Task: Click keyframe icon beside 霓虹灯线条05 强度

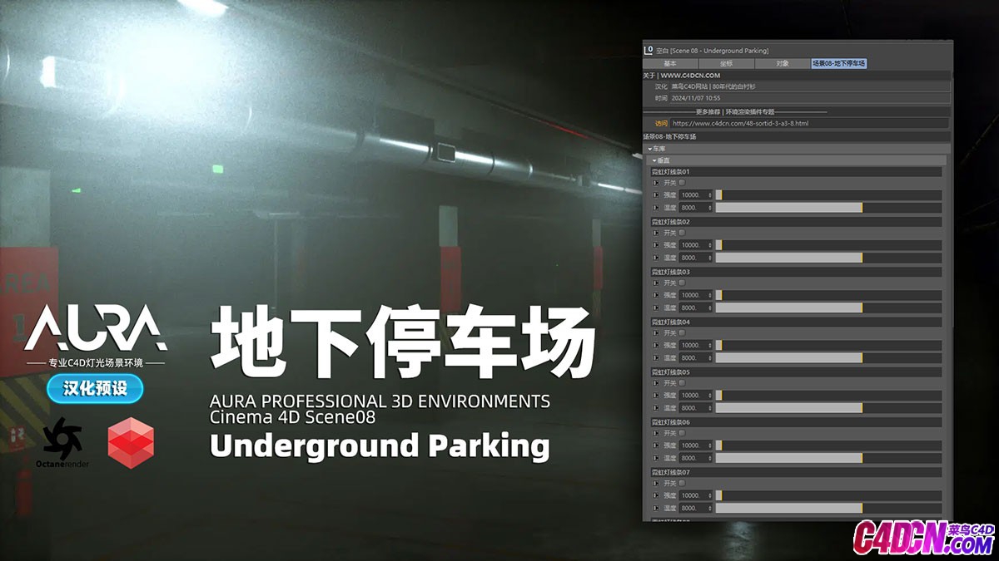Action: click(656, 396)
